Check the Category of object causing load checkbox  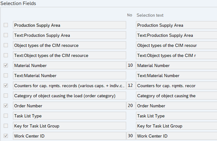6,96
